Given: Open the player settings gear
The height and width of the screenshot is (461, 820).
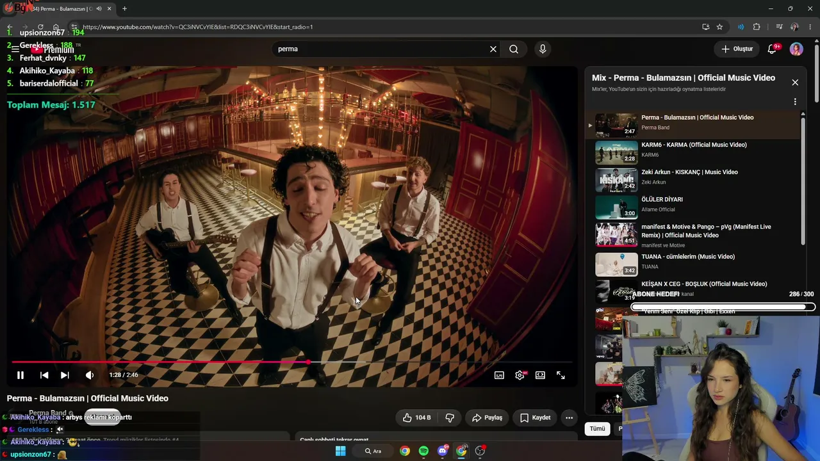Looking at the screenshot, I should pyautogui.click(x=520, y=375).
